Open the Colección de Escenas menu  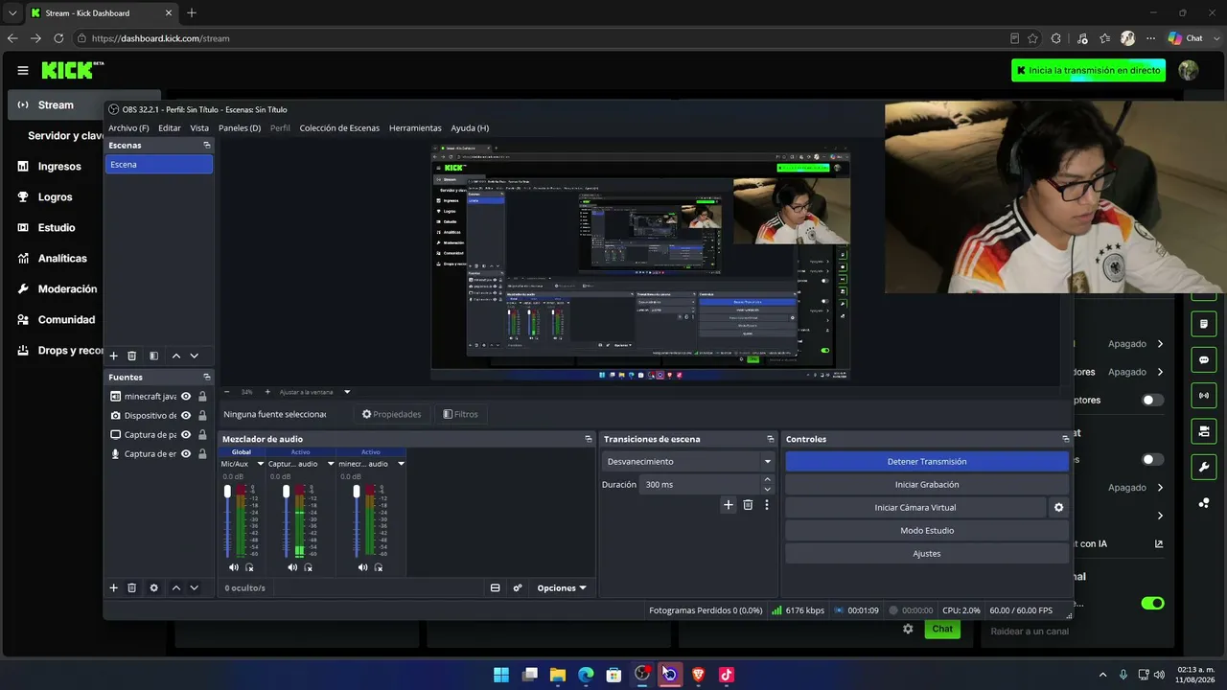(x=339, y=128)
